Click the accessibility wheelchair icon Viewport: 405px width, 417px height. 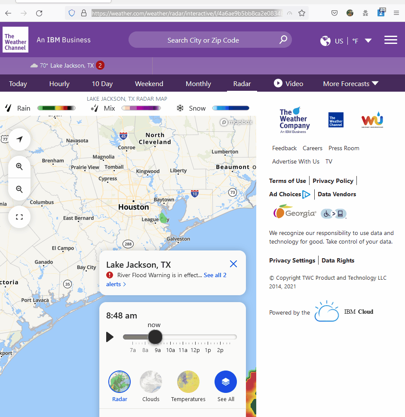point(334,213)
